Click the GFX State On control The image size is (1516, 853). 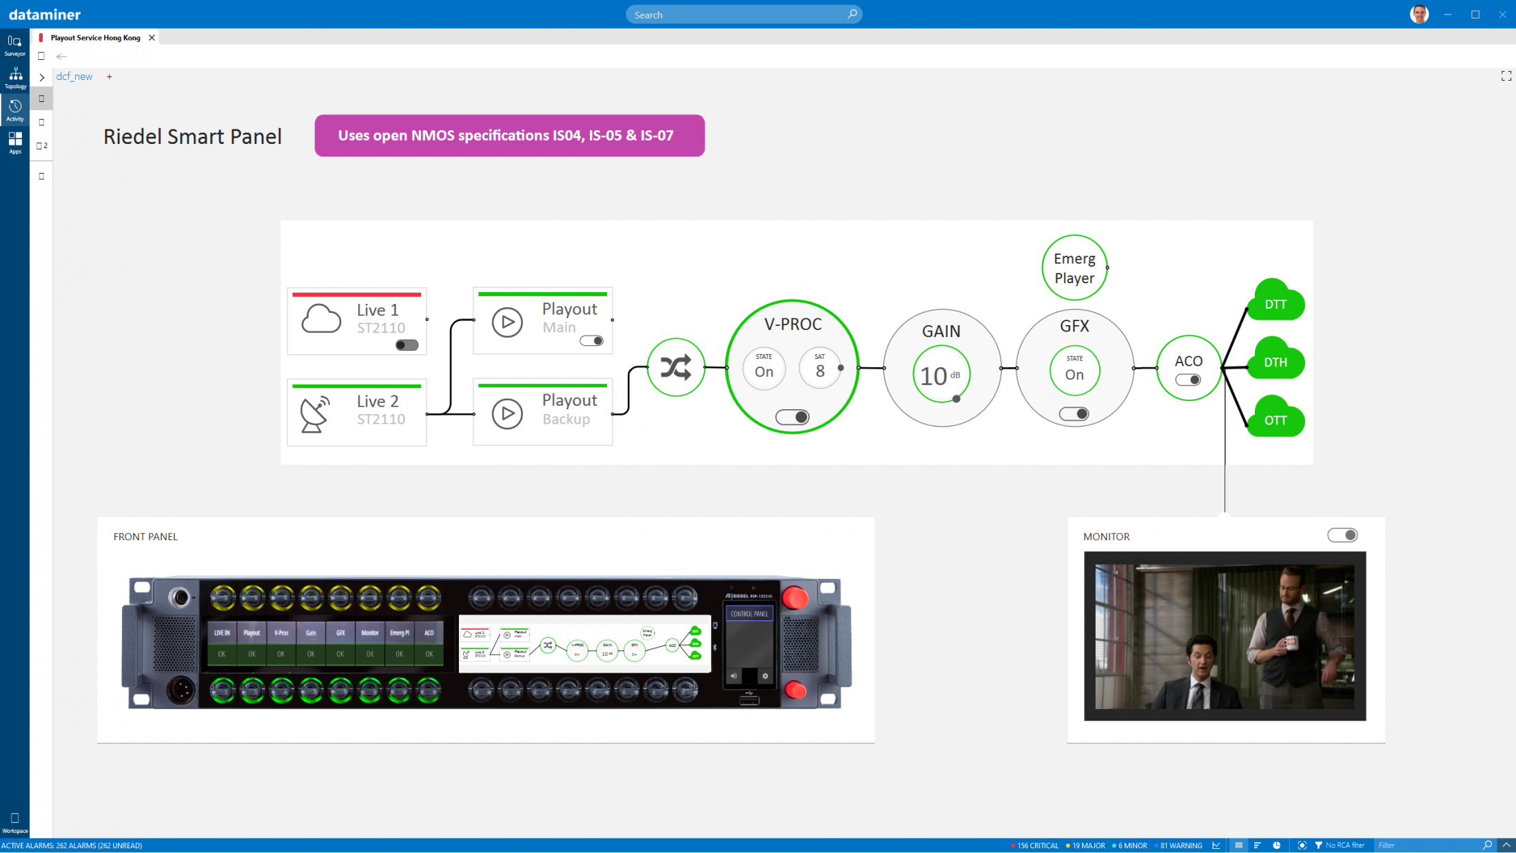(x=1074, y=371)
